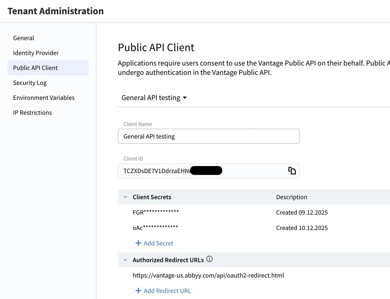The width and height of the screenshot is (390, 299).
Task: Collapse the Client Secrets section
Action: [125, 197]
